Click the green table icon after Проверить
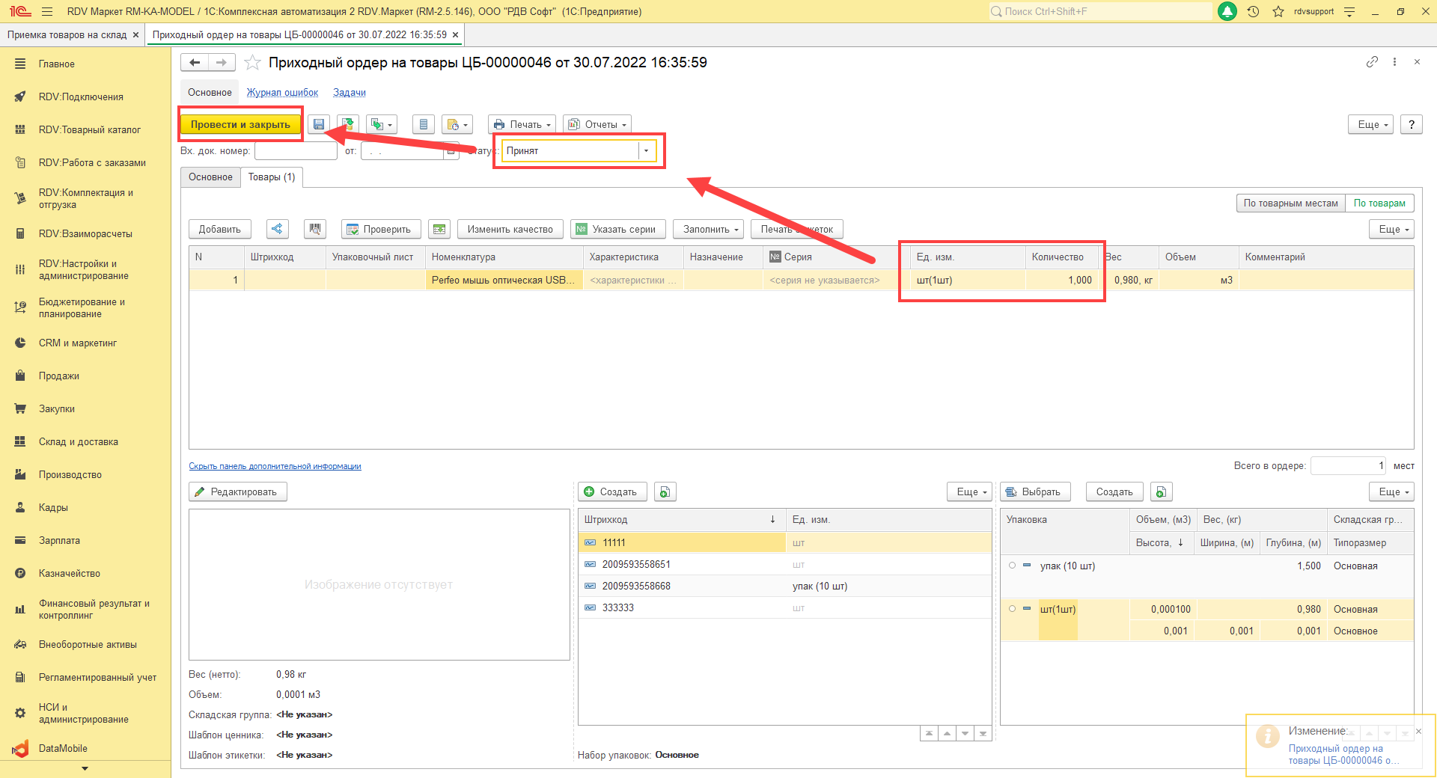1437x778 pixels. [439, 229]
